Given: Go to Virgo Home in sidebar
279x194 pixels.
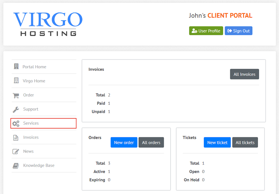Looking at the screenshot, I should pos(44,81).
